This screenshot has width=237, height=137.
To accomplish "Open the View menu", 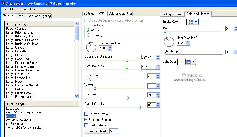I will (x=23, y=9).
